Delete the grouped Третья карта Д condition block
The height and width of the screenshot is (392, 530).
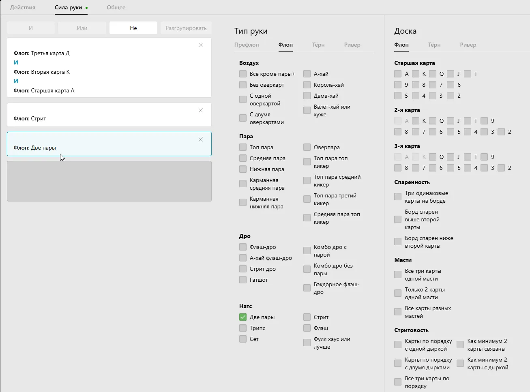point(200,45)
